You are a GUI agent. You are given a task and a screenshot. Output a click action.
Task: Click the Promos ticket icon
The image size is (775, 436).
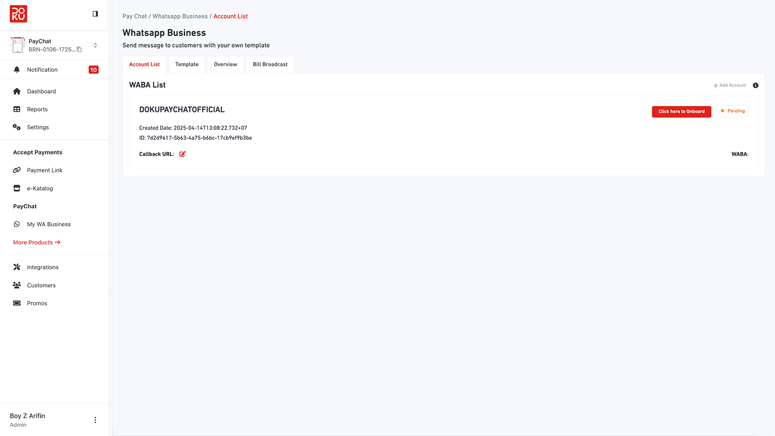[x=17, y=303]
